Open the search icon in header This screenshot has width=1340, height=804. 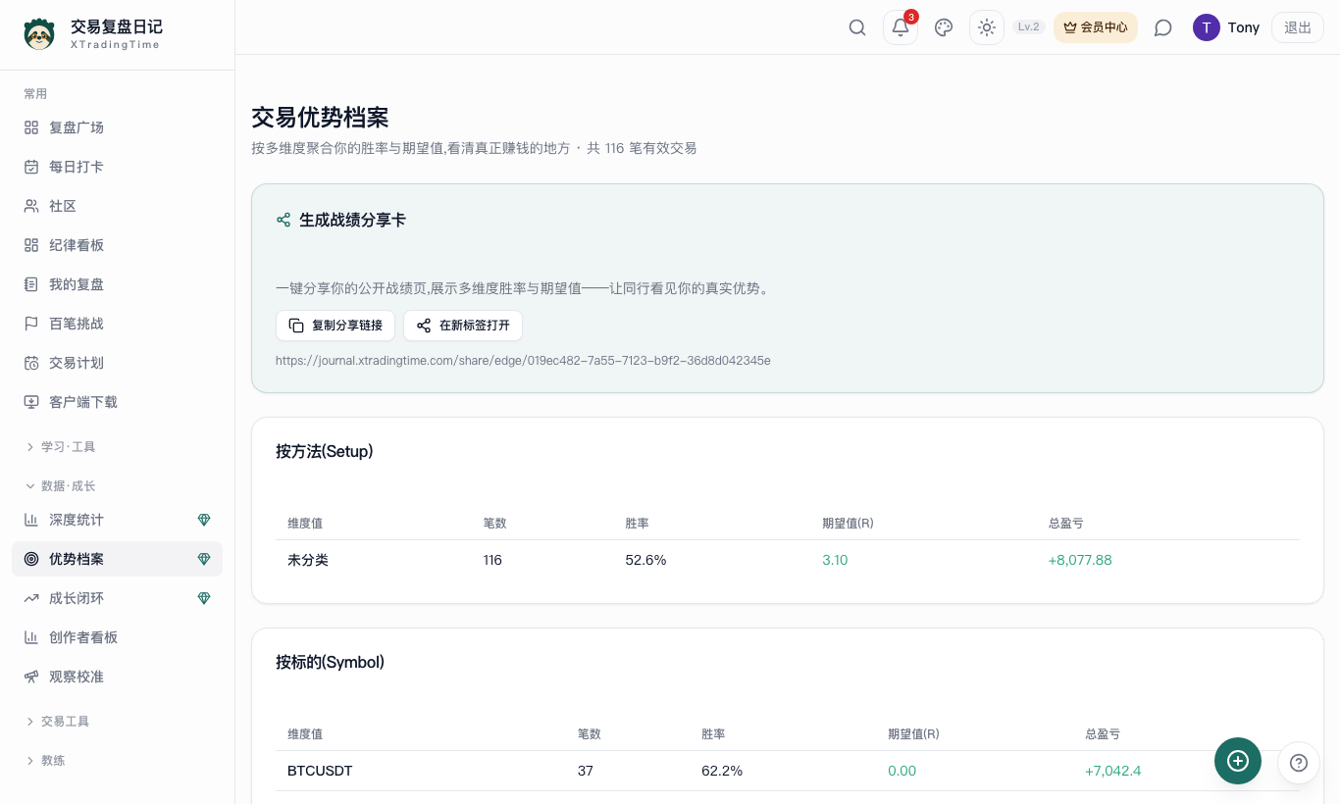point(857,27)
